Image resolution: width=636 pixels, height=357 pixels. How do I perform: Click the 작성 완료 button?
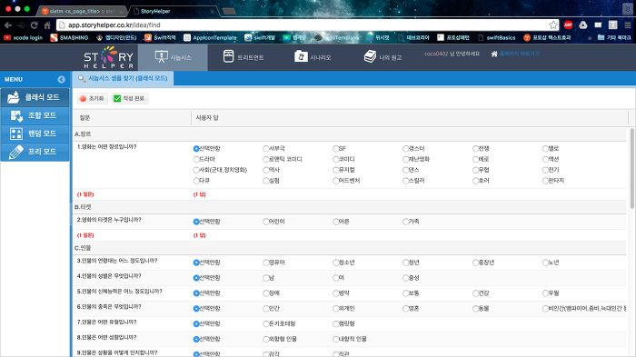pyautogui.click(x=130, y=99)
